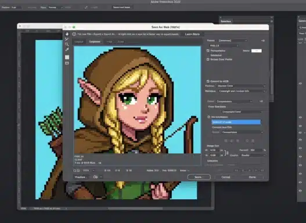Image resolution: width=306 pixels, height=223 pixels.
Task: Open the eyedropper color square
Action: point(67,57)
